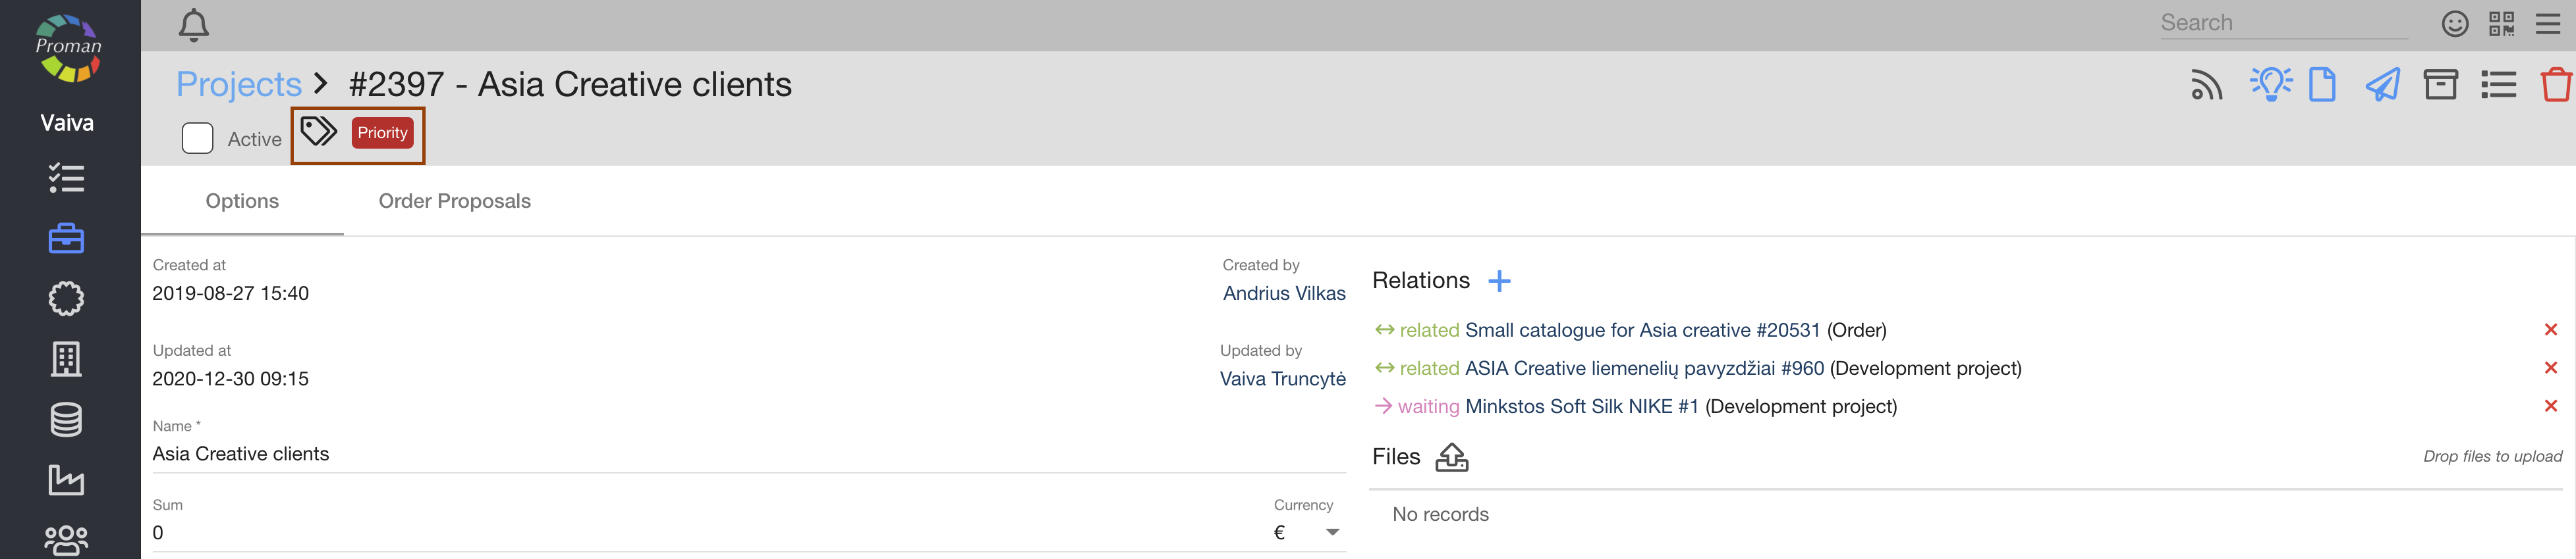Image resolution: width=2576 pixels, height=559 pixels.
Task: Click the upload files icon
Action: 1451,457
